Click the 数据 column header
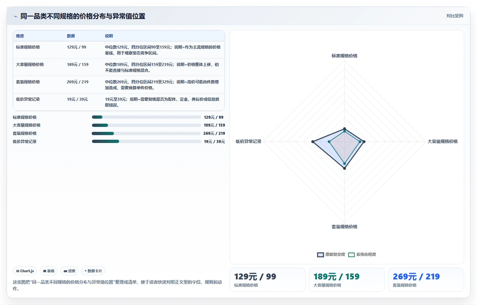The height and width of the screenshot is (305, 477). 71,36
